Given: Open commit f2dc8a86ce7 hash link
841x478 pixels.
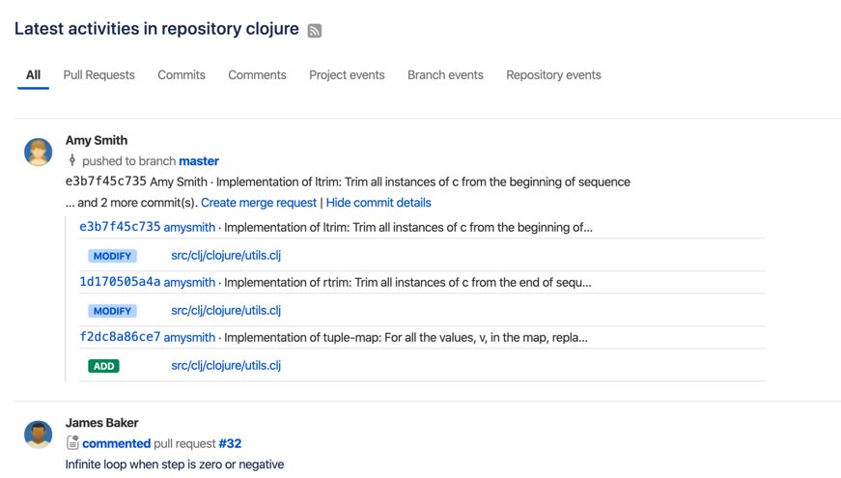Looking at the screenshot, I should pos(120,337).
